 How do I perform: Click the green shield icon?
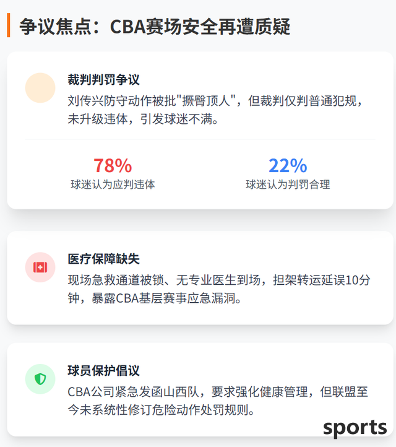40,379
